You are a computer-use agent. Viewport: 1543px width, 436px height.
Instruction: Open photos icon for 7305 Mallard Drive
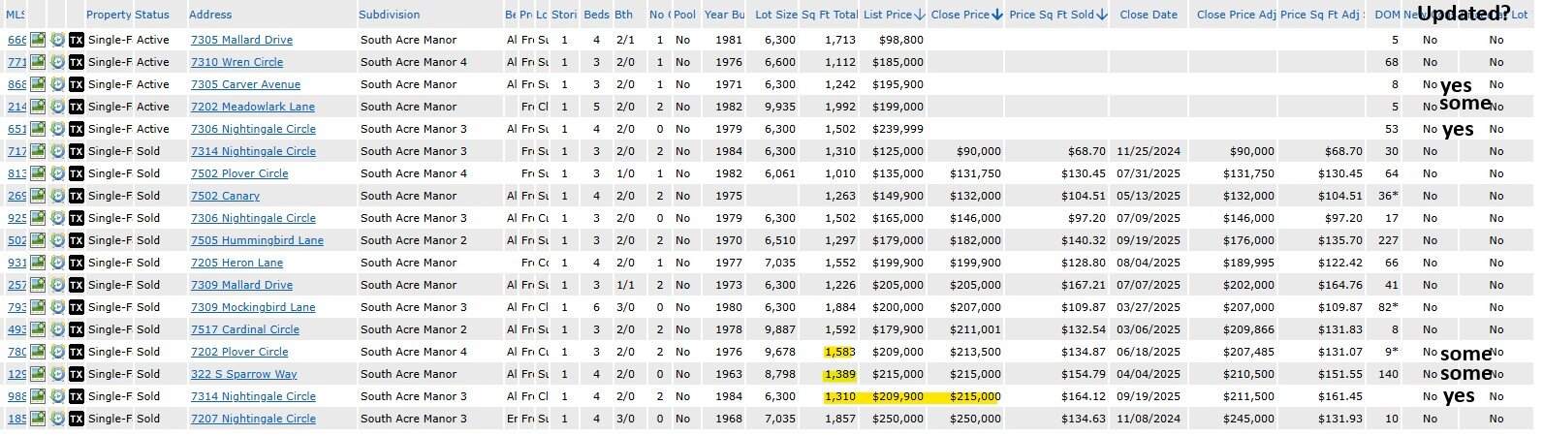click(38, 40)
